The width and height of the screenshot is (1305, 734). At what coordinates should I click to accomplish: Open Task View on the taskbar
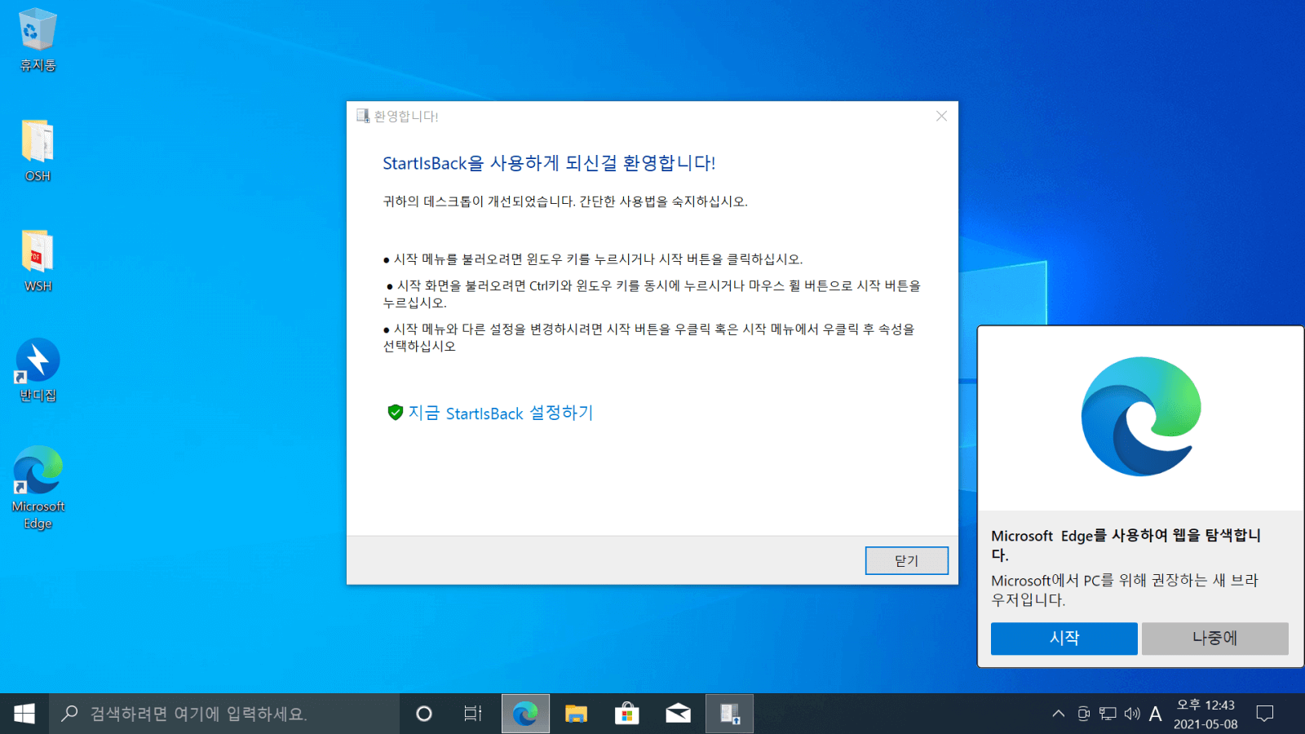[473, 714]
